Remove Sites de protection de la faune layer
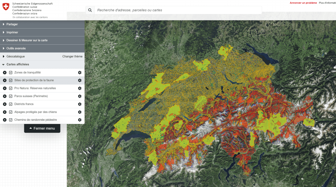 coord(5,80)
